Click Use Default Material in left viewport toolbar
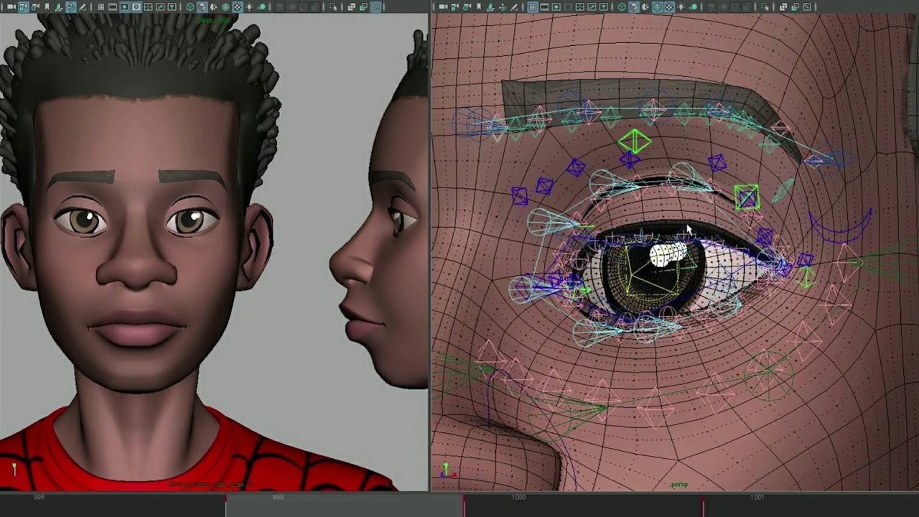Screen dimensions: 919x517 pyautogui.click(x=213, y=7)
